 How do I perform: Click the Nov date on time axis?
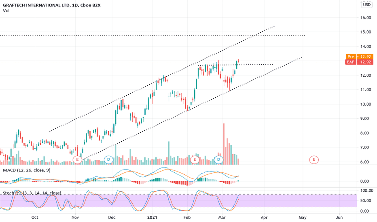coord(75,218)
